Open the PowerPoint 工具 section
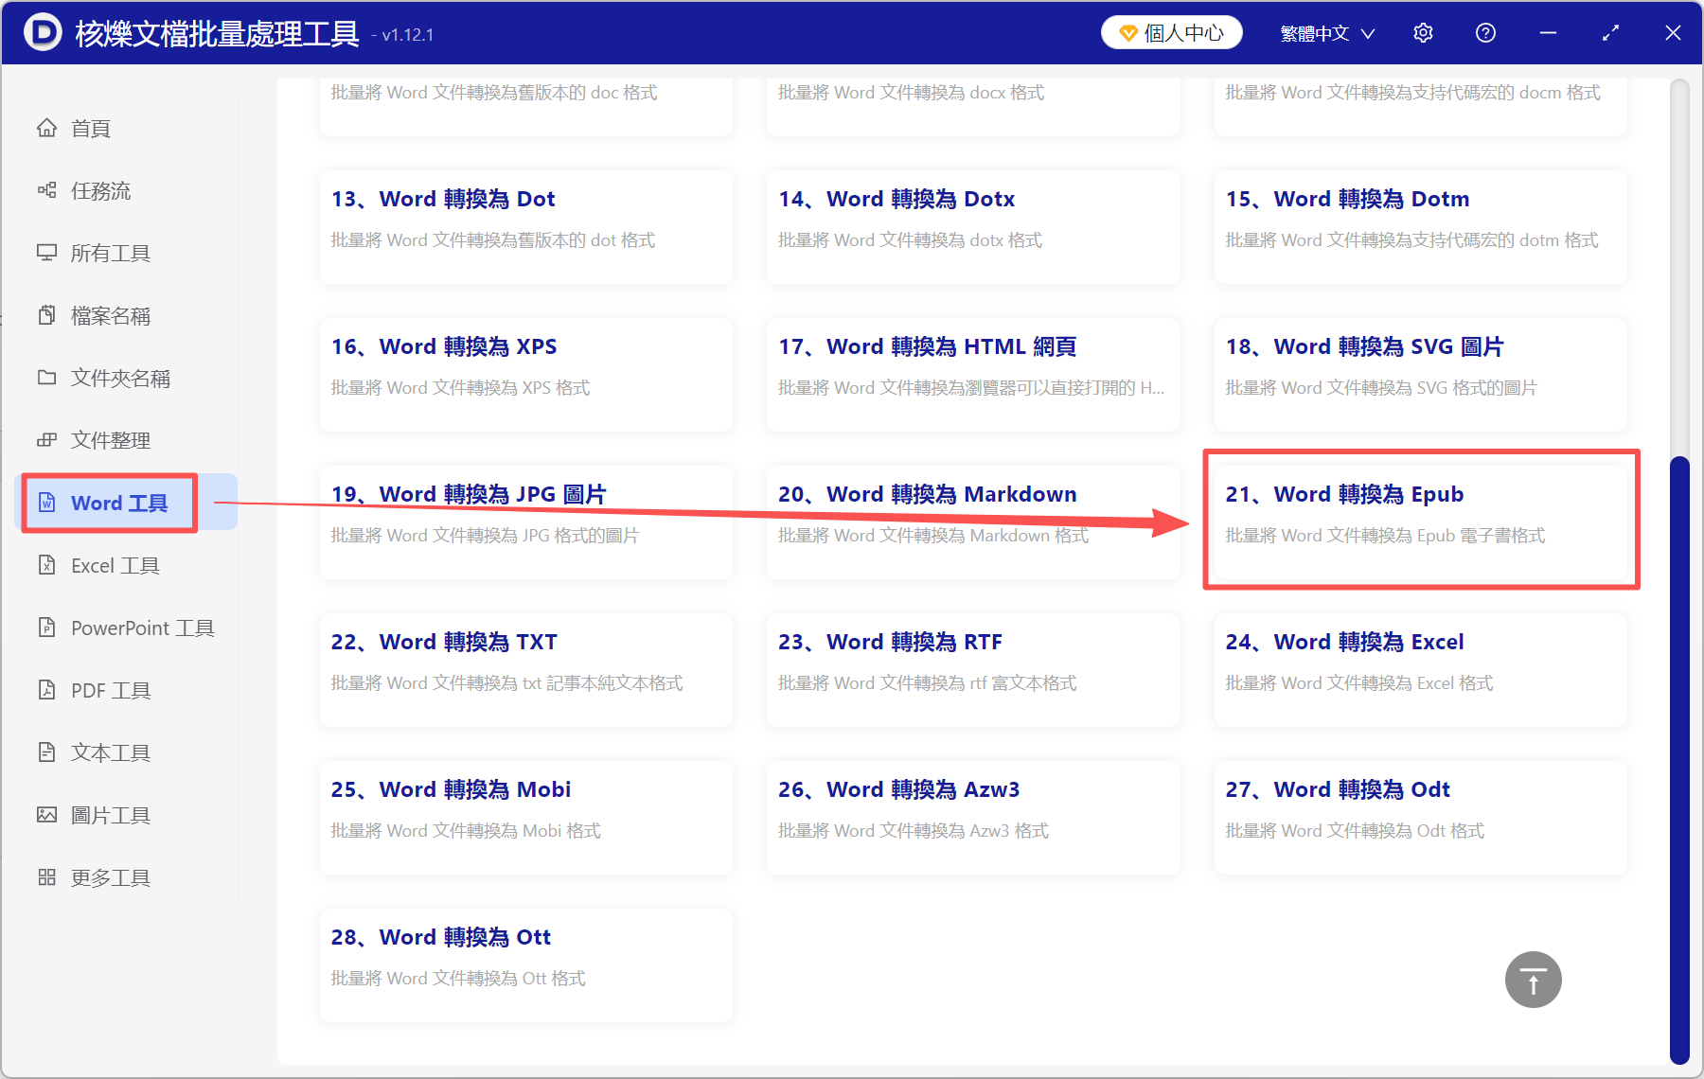 click(x=140, y=628)
